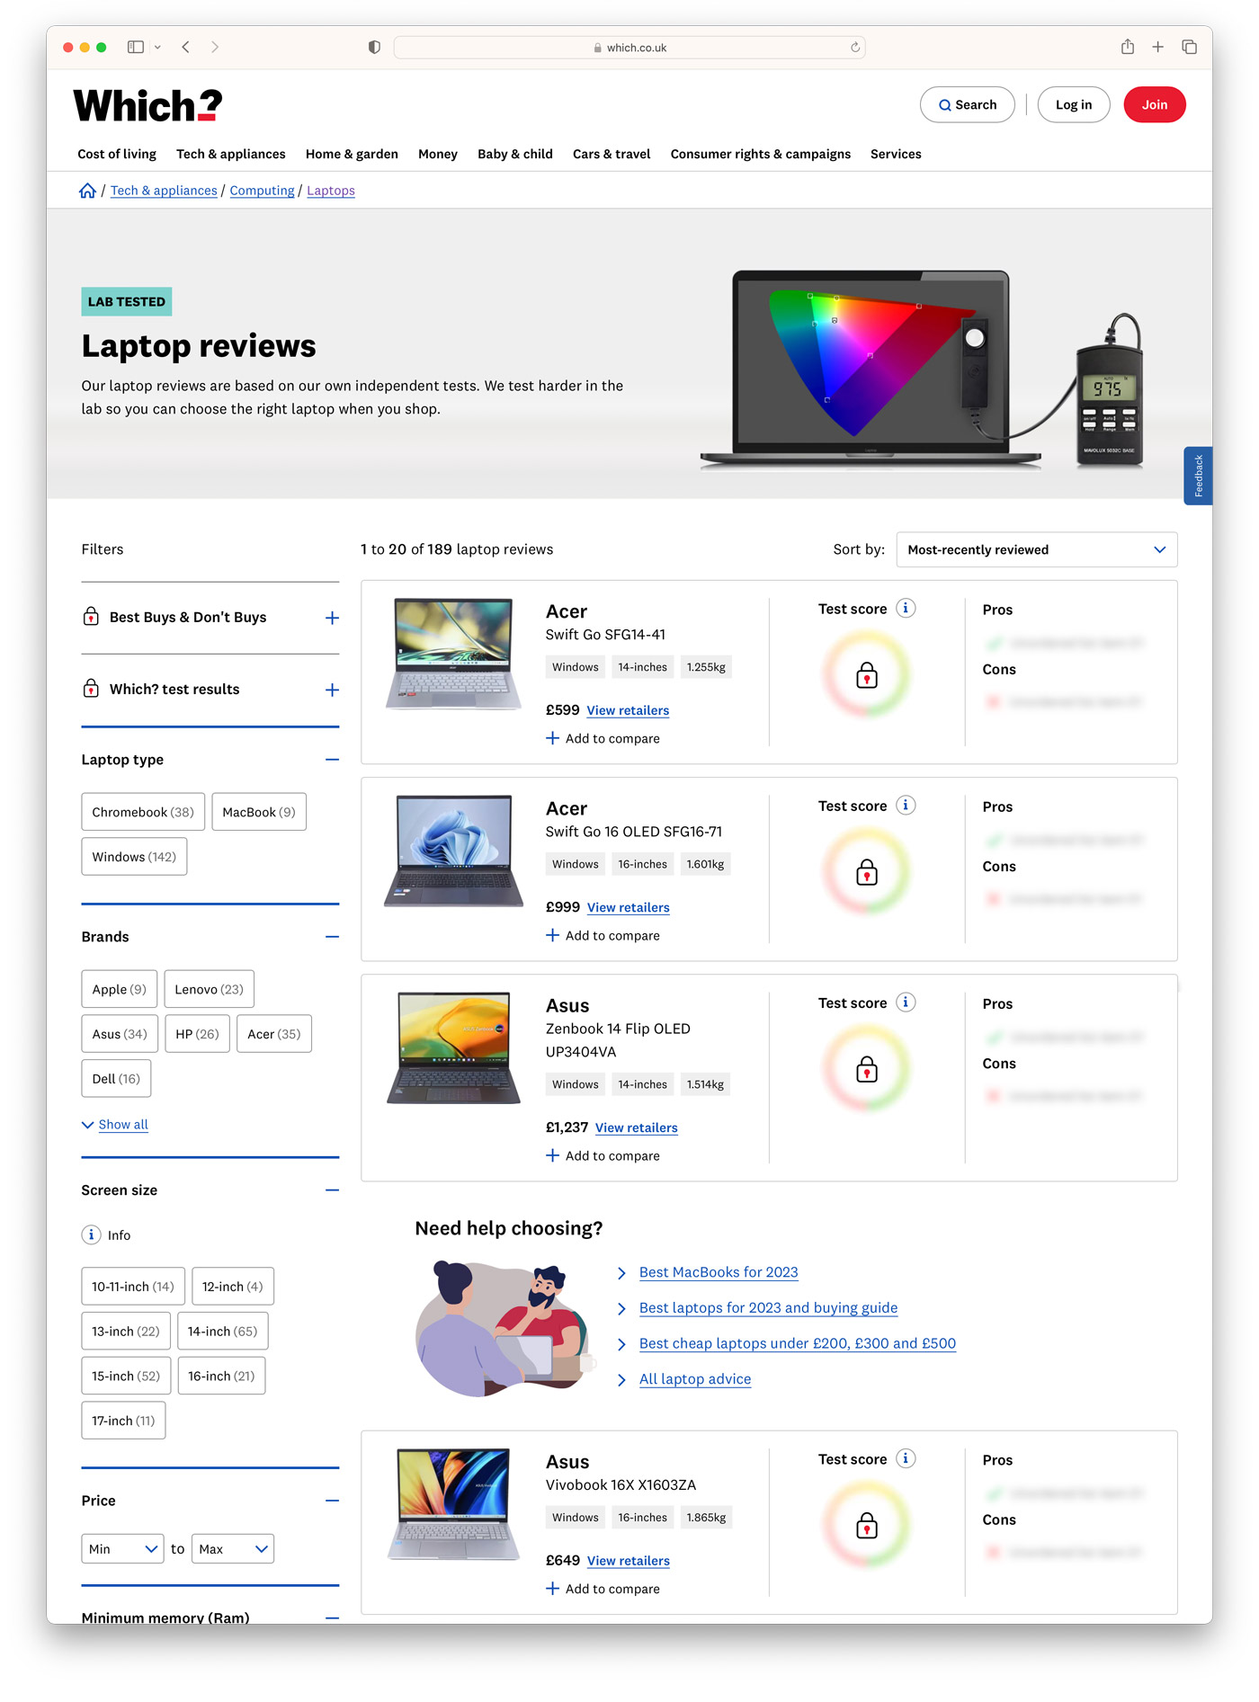Viewport: 1259px width, 1702px height.
Task: View retailers for the £599 Acer Swift Go
Action: click(x=628, y=710)
